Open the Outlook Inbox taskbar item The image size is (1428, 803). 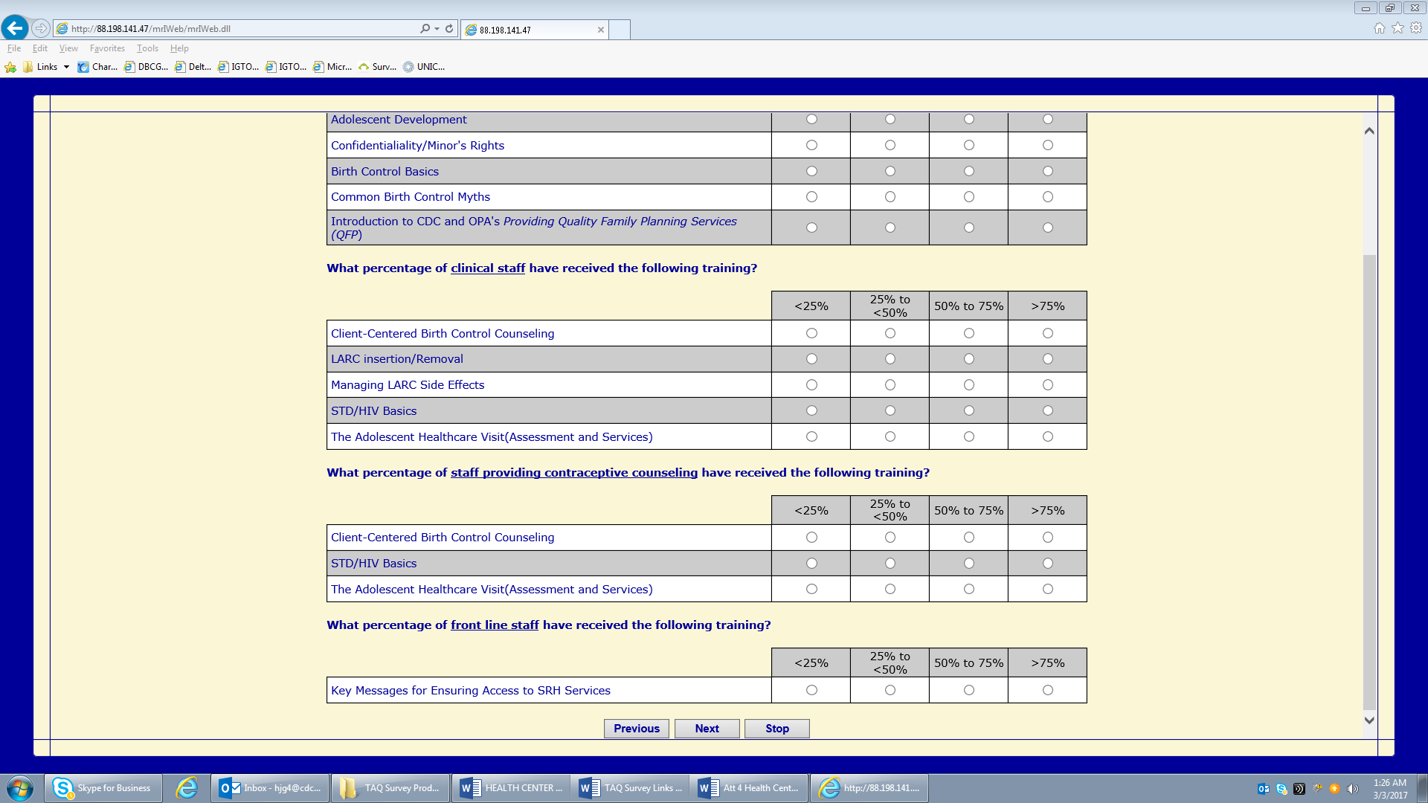tap(271, 788)
